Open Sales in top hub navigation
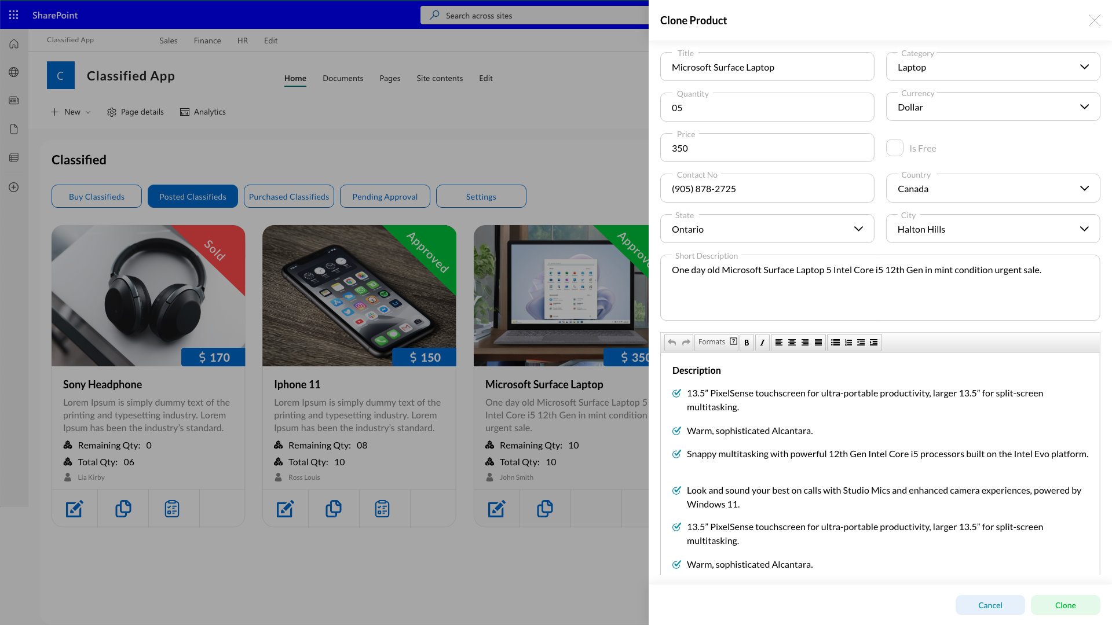 (x=169, y=41)
